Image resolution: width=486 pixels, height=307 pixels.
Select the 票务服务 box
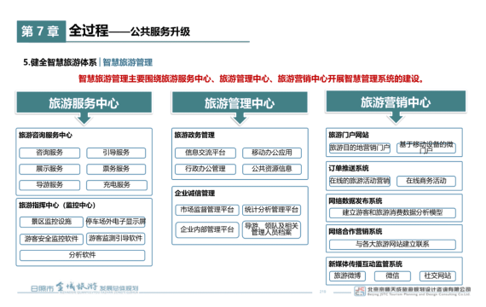point(116,169)
